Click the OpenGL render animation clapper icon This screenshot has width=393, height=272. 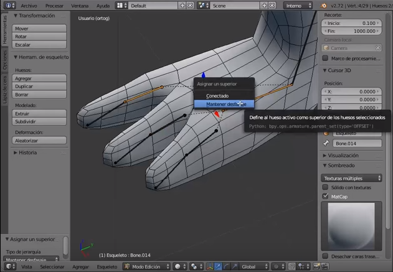click(325, 266)
